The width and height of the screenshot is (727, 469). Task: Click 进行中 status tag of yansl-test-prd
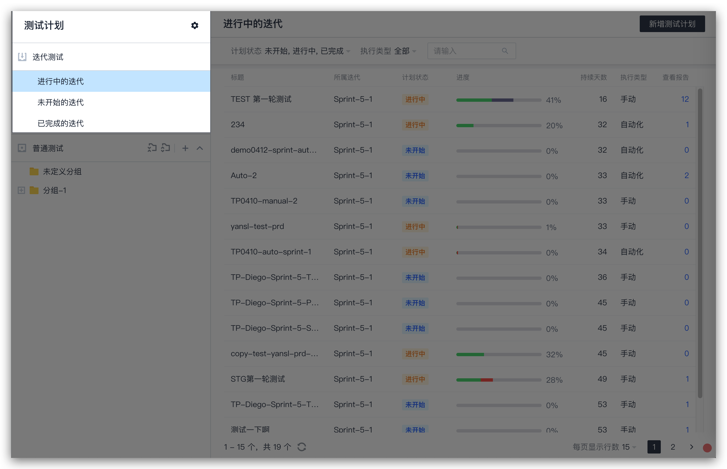coord(415,226)
